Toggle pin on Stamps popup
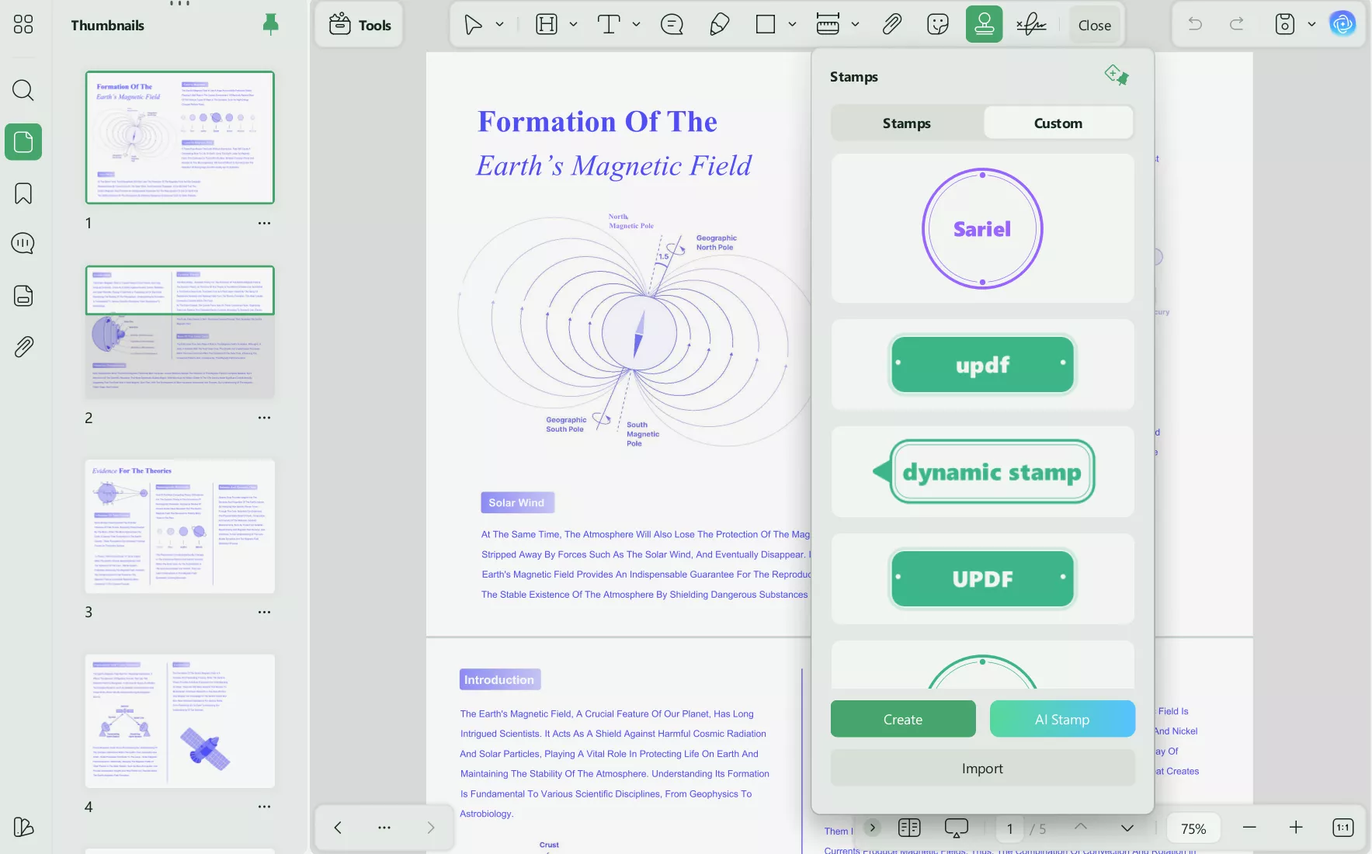This screenshot has height=854, width=1372. point(1116,75)
